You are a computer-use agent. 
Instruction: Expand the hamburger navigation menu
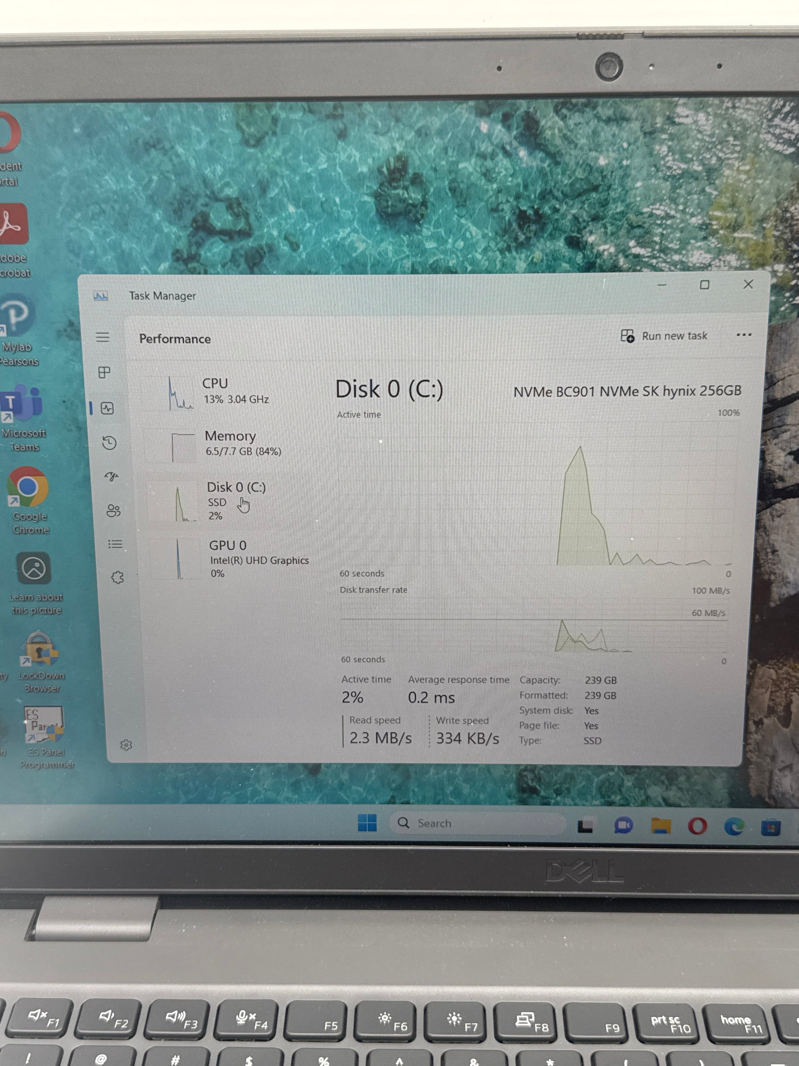pos(103,337)
